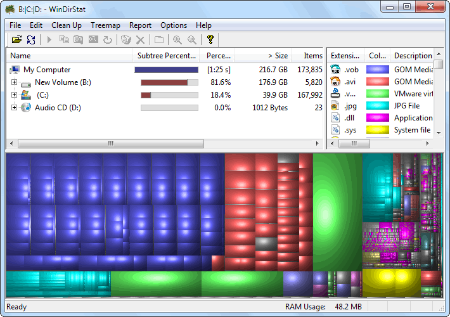
Task: Click the Refresh All toolbar icon
Action: point(31,40)
